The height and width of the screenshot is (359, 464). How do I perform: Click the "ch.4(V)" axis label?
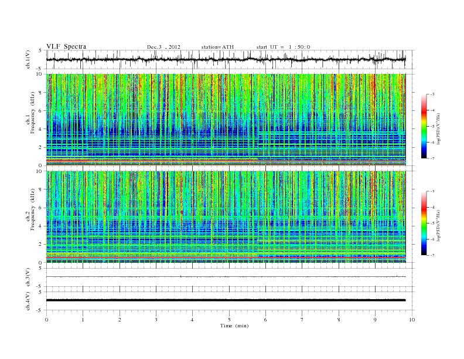(28, 301)
